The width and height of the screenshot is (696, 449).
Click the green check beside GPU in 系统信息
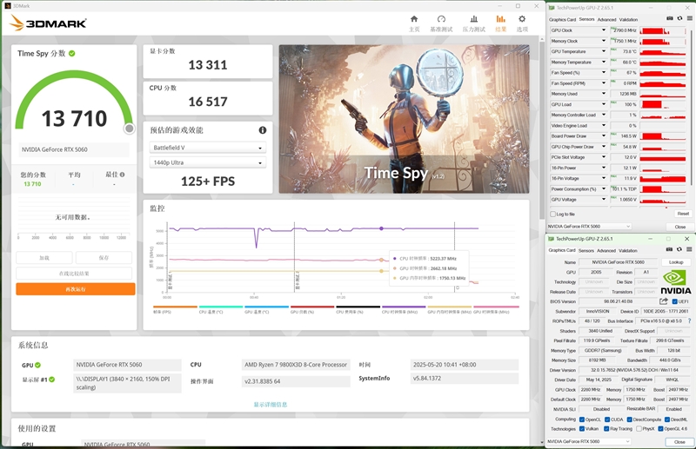[x=37, y=365]
